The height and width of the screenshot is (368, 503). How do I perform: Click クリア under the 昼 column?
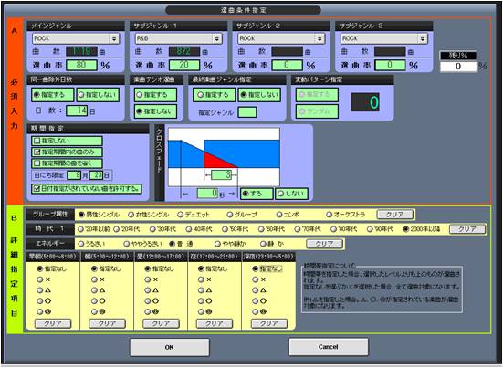coord(161,324)
